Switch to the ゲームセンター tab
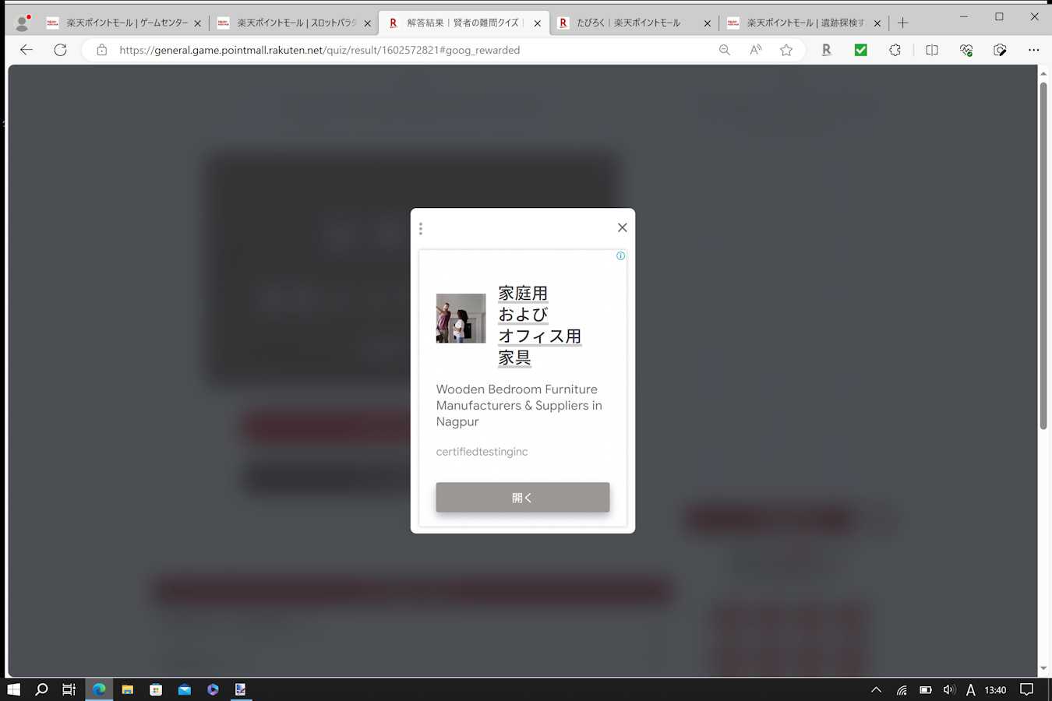This screenshot has width=1052, height=701. [123, 23]
